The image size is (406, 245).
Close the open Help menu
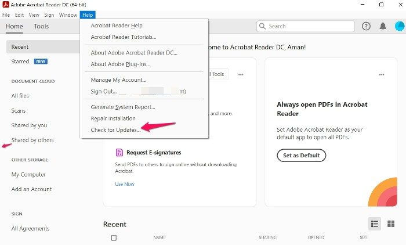click(x=88, y=15)
